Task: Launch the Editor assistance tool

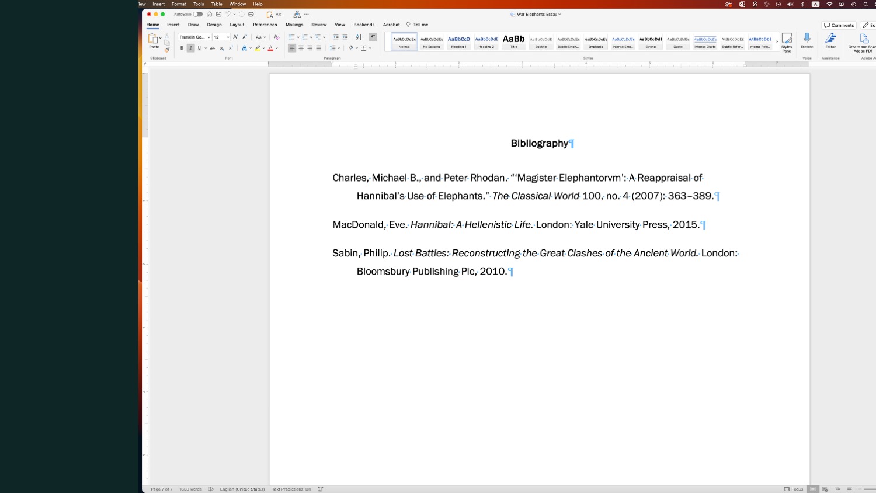Action: click(830, 40)
